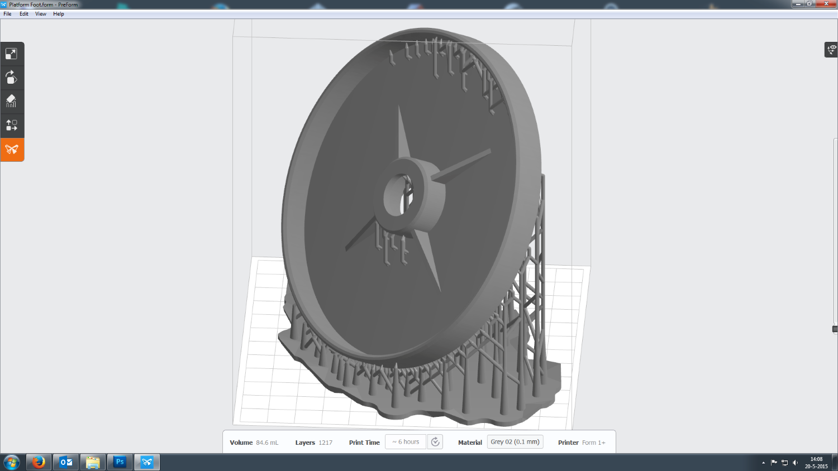
Task: Open the Grey 02 (0.1 mm) material selector
Action: [x=515, y=442]
